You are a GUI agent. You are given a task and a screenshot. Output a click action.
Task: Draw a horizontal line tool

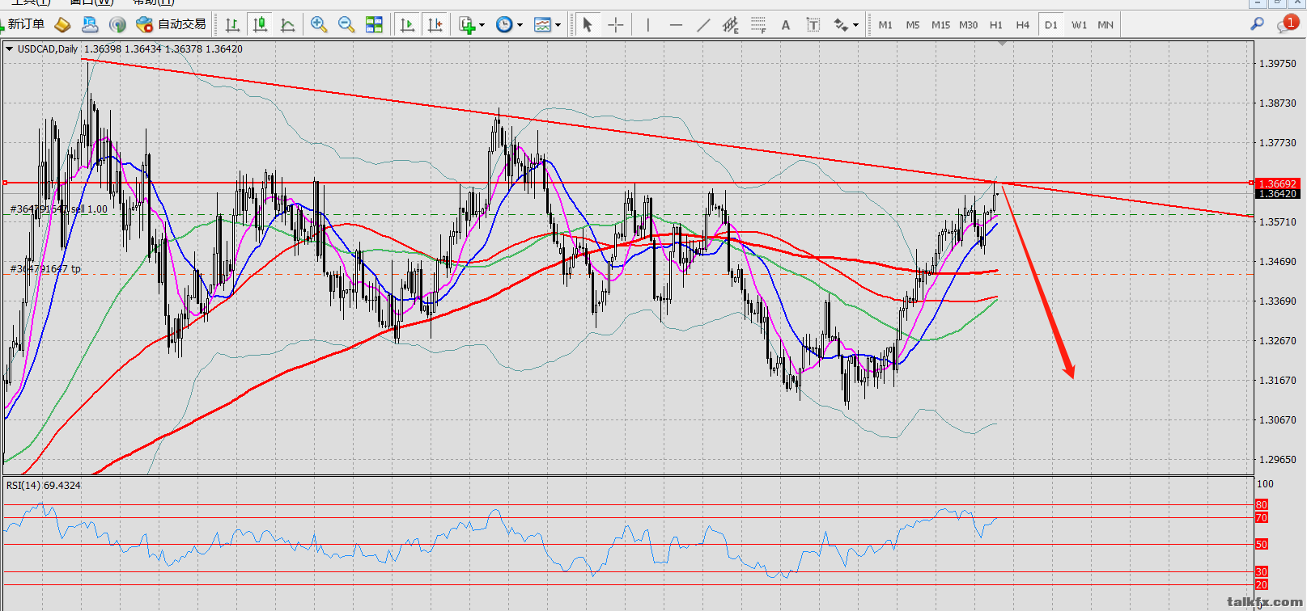coord(676,24)
